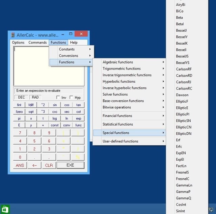Viewport: 216px width, 214px height.
Task: Open User-defined functions menu entry
Action: point(129,141)
